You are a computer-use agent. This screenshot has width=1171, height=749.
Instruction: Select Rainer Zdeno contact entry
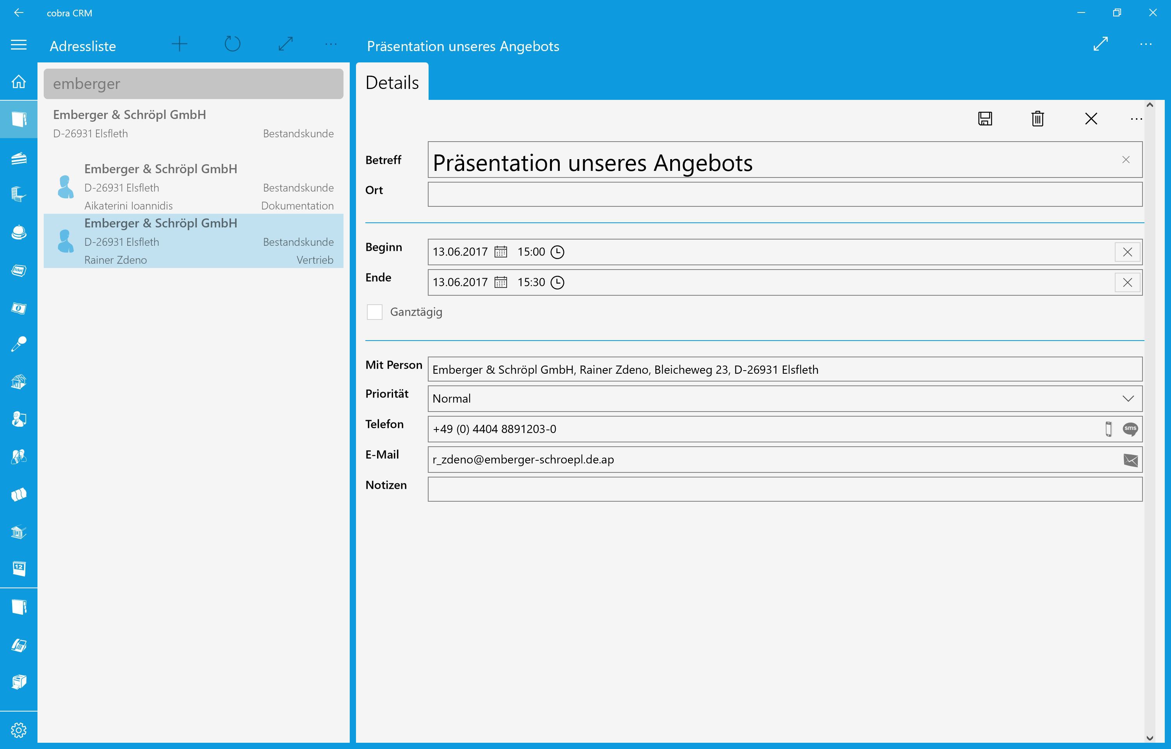[x=193, y=241]
